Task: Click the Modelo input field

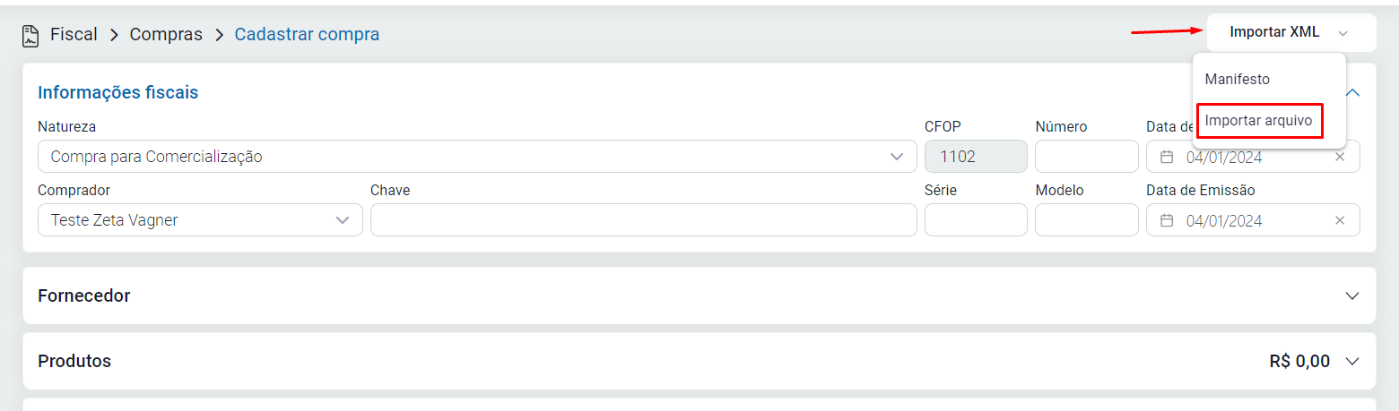Action: [1086, 220]
